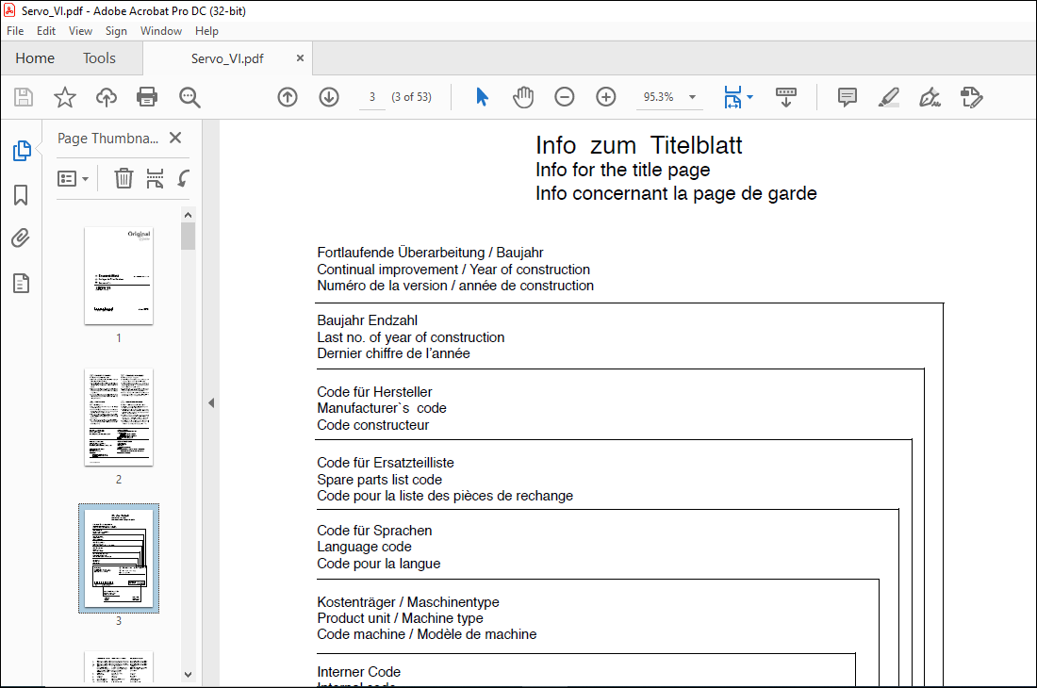Viewport: 1037px width, 688px height.
Task: Zoom in with plus icon
Action: 606,97
